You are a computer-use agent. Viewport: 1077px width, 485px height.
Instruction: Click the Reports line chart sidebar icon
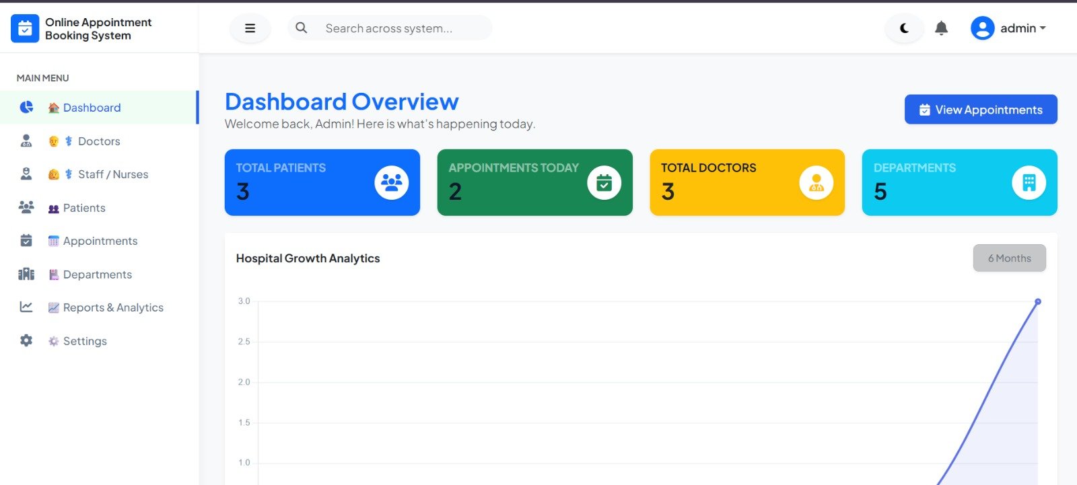[26, 307]
